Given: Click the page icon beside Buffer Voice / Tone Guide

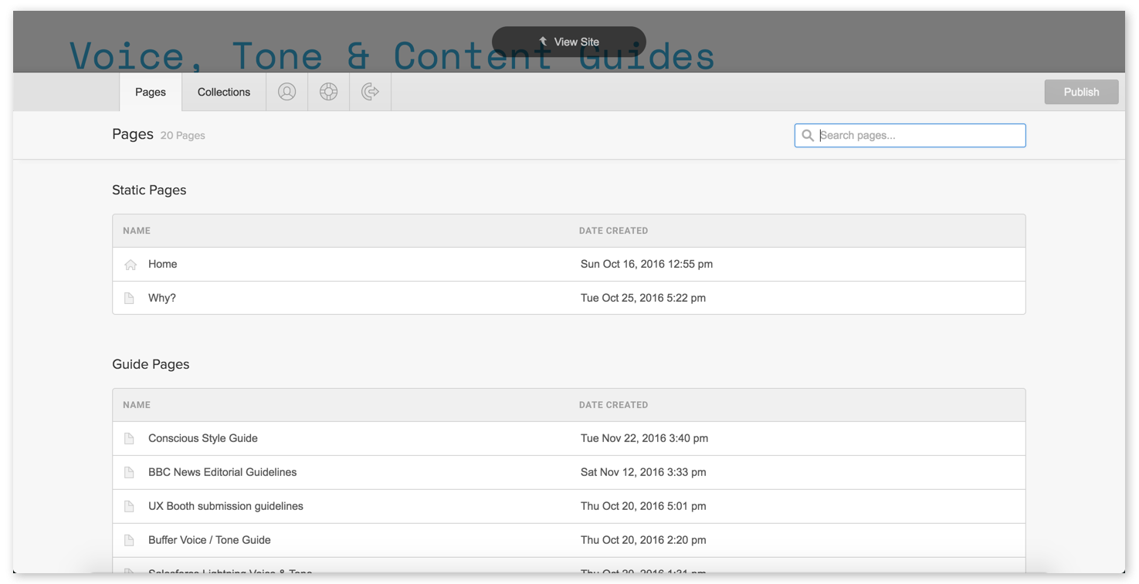Looking at the screenshot, I should point(129,540).
